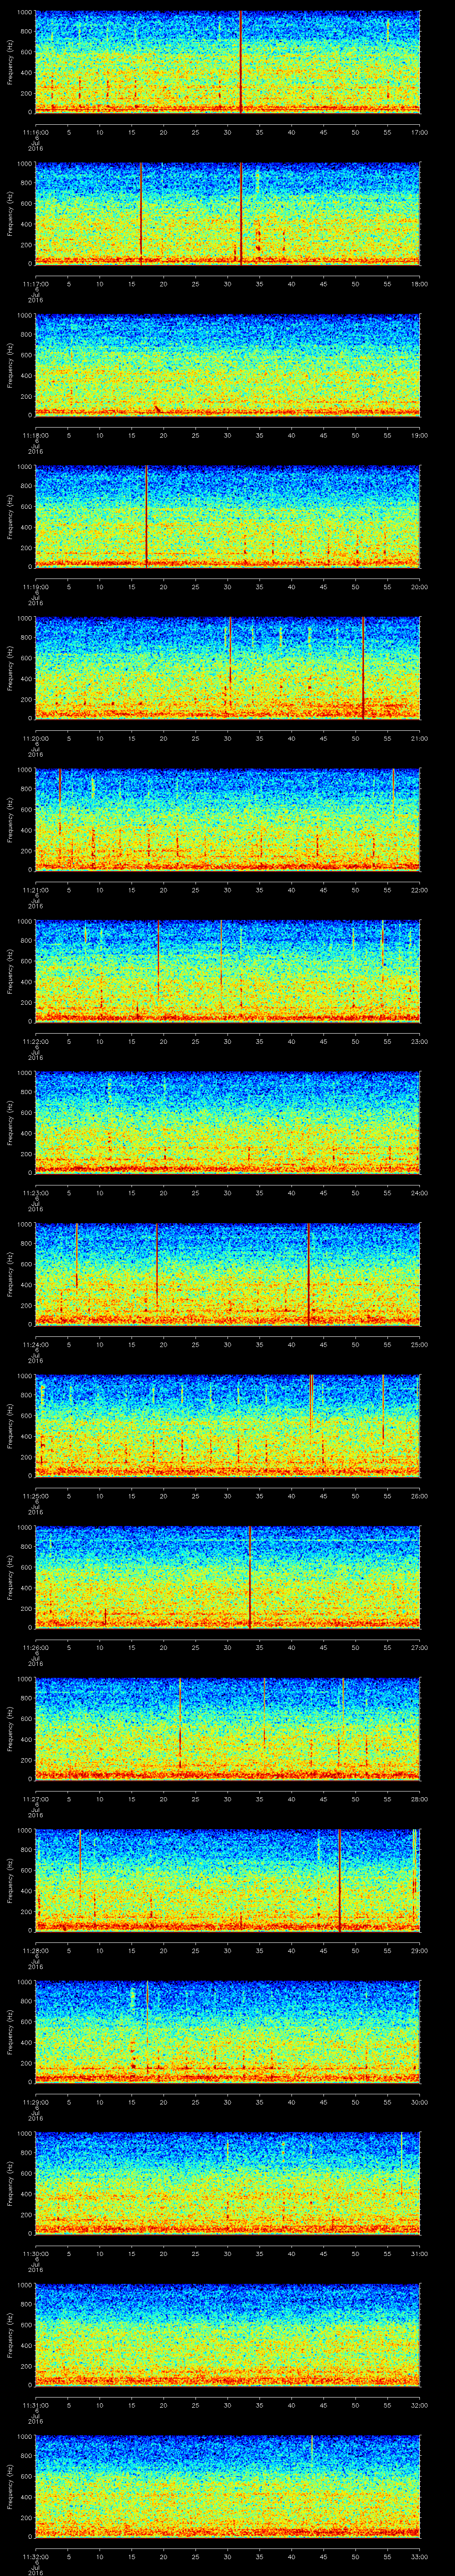This screenshot has width=455, height=2576.
Task: Click the 11:16:00 start time label
Action: (36, 132)
